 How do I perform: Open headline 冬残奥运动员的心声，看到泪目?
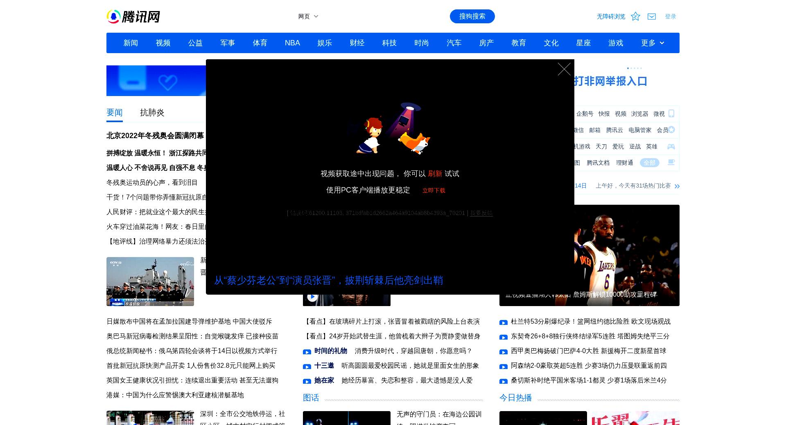point(152,183)
